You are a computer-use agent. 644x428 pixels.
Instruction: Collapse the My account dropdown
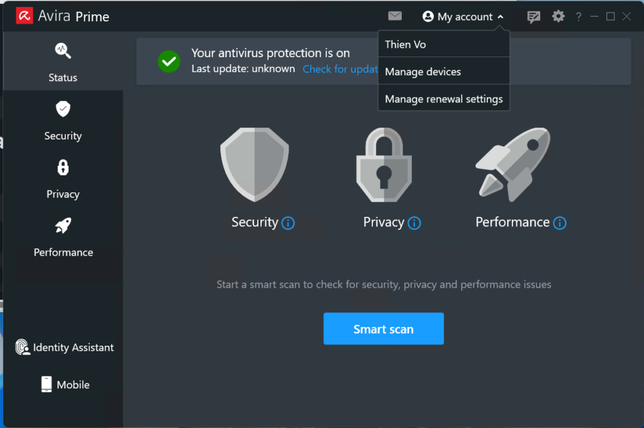click(x=464, y=17)
